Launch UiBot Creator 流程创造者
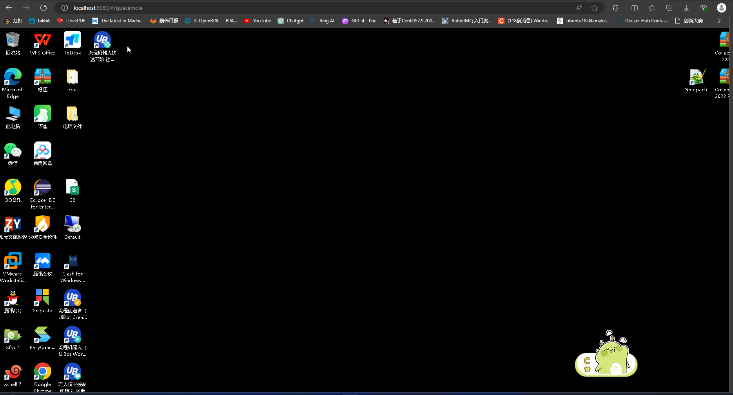The image size is (733, 395). coord(72,298)
